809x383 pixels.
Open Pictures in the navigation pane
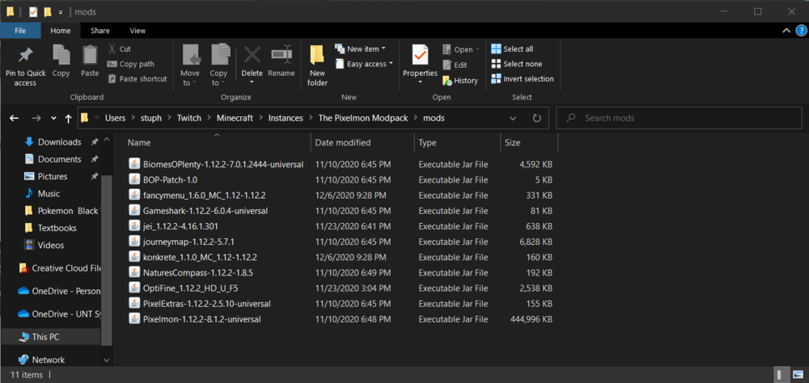53,176
